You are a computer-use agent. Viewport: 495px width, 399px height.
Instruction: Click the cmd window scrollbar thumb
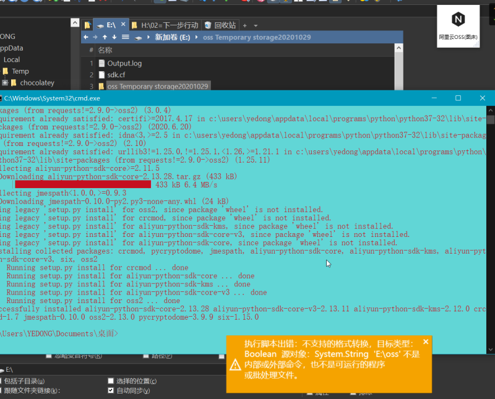click(490, 119)
